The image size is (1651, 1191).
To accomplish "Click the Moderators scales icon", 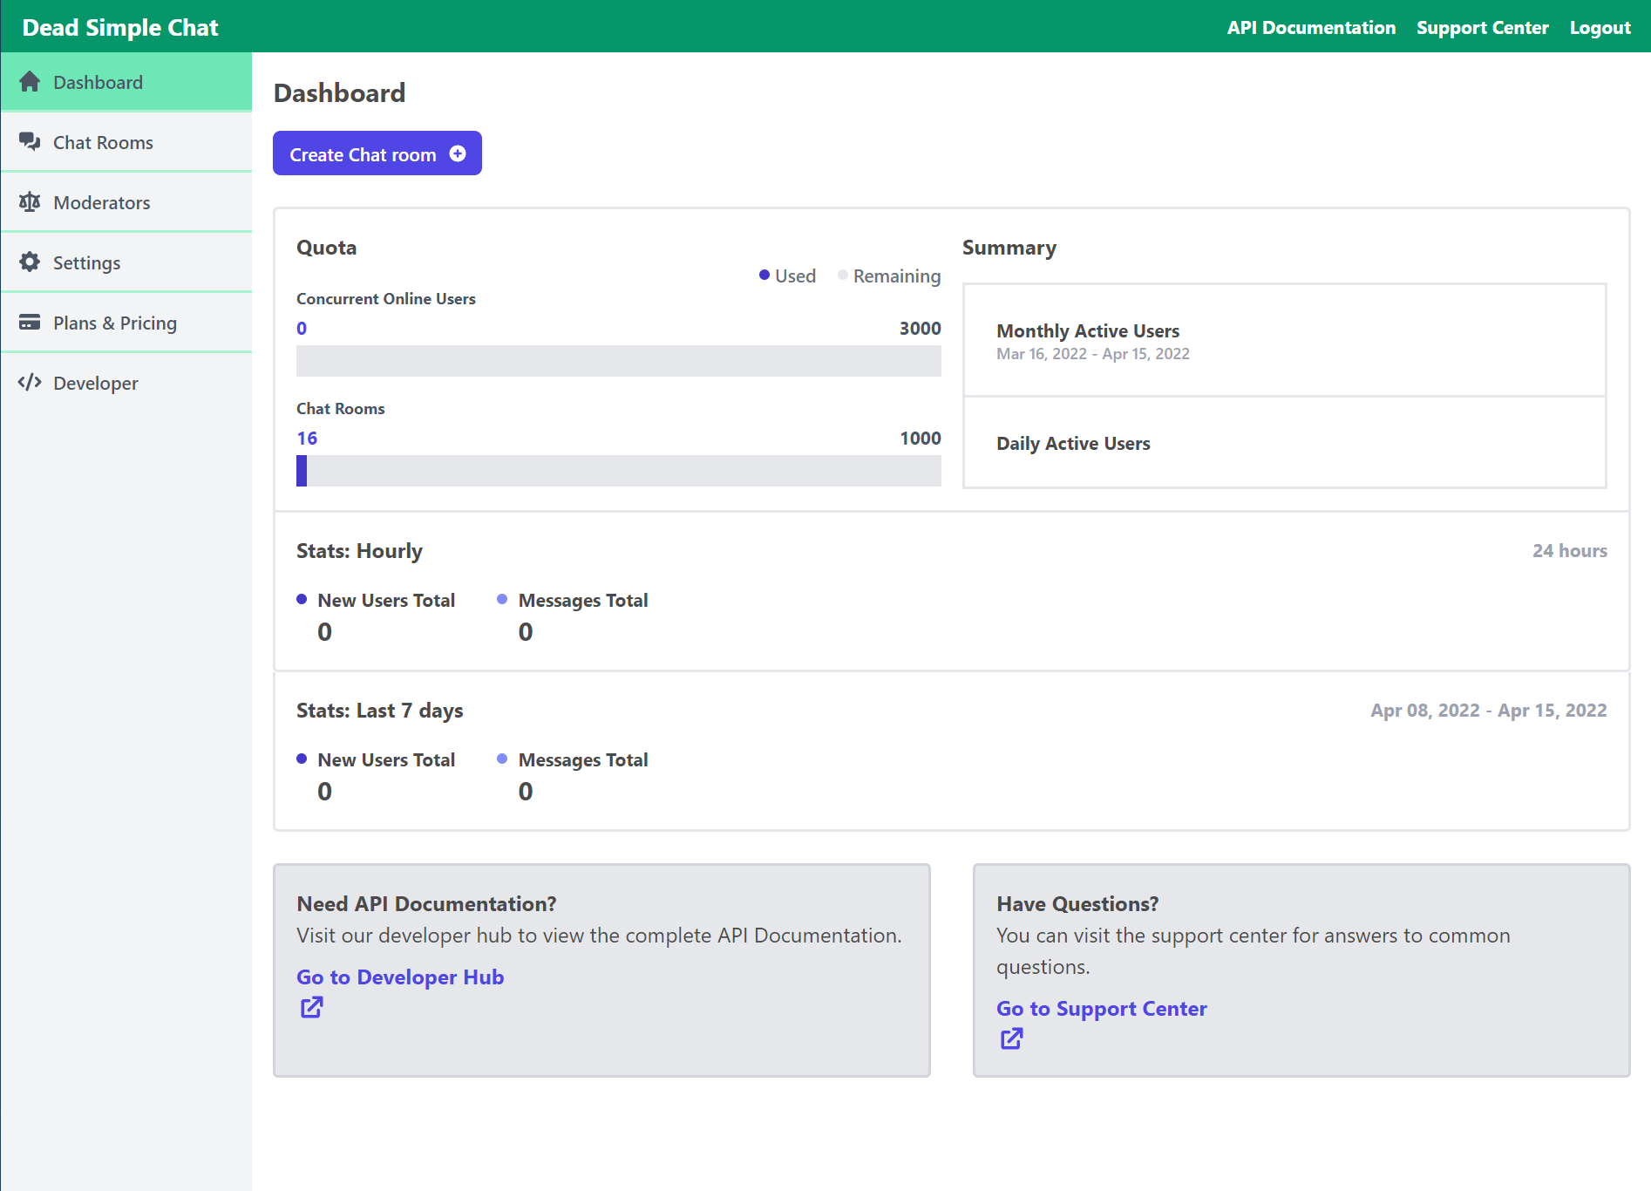I will 30,202.
